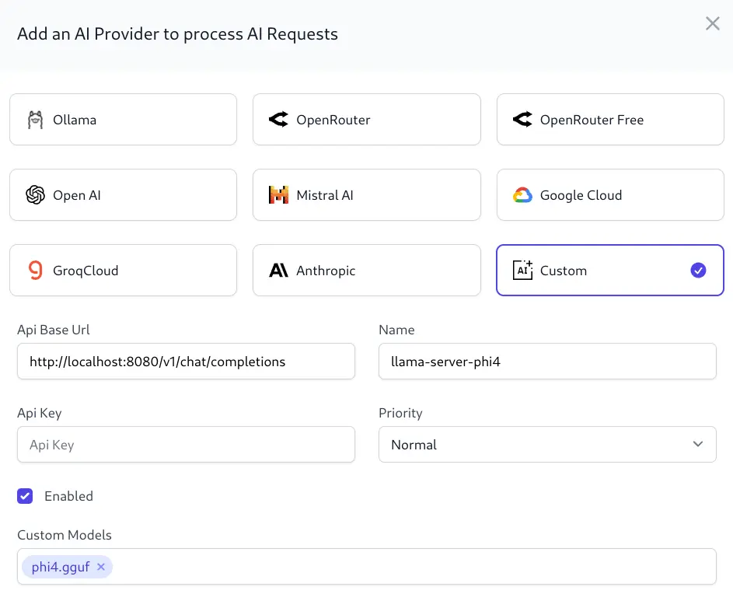Select the Anthropic provider card
Viewport: 733px width, 608px height.
(367, 271)
